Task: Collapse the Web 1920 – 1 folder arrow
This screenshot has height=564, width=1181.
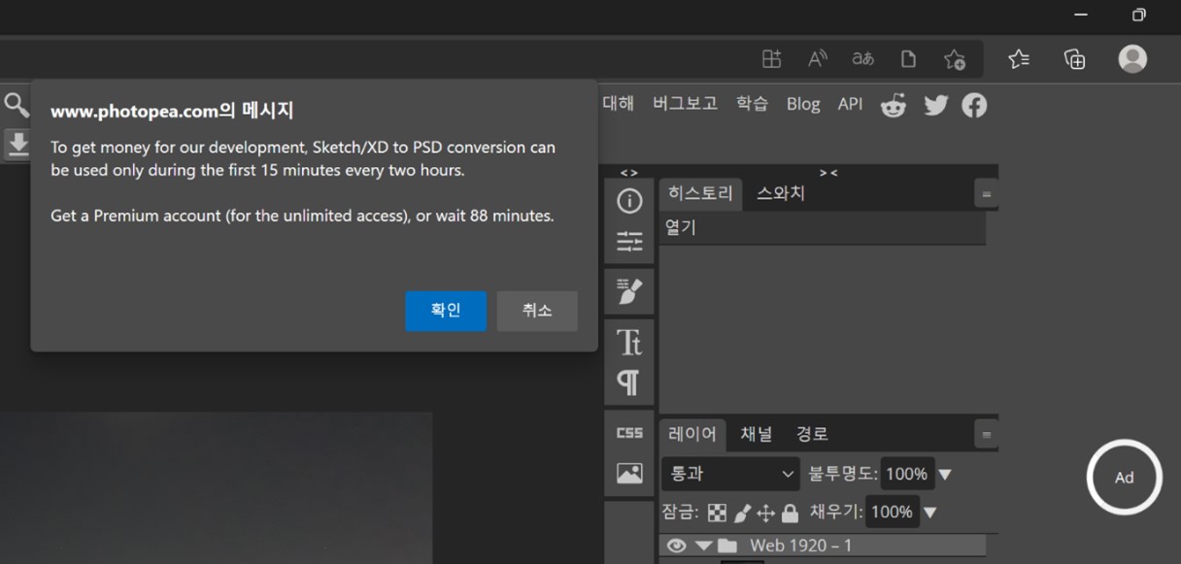Action: 704,546
